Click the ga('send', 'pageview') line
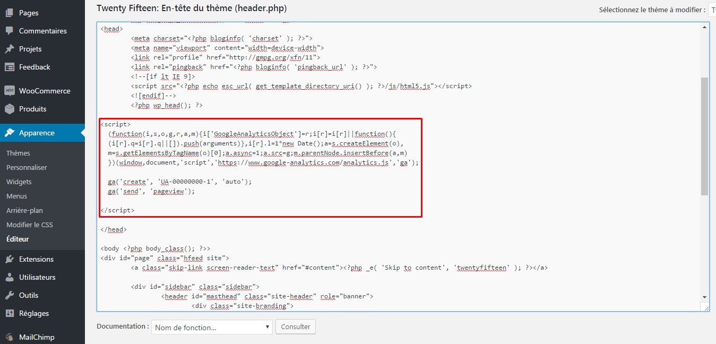 [151, 191]
